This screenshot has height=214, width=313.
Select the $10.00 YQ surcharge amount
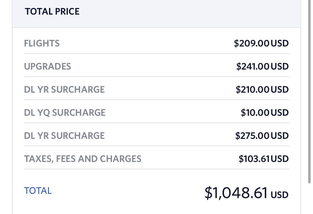pyautogui.click(x=255, y=113)
